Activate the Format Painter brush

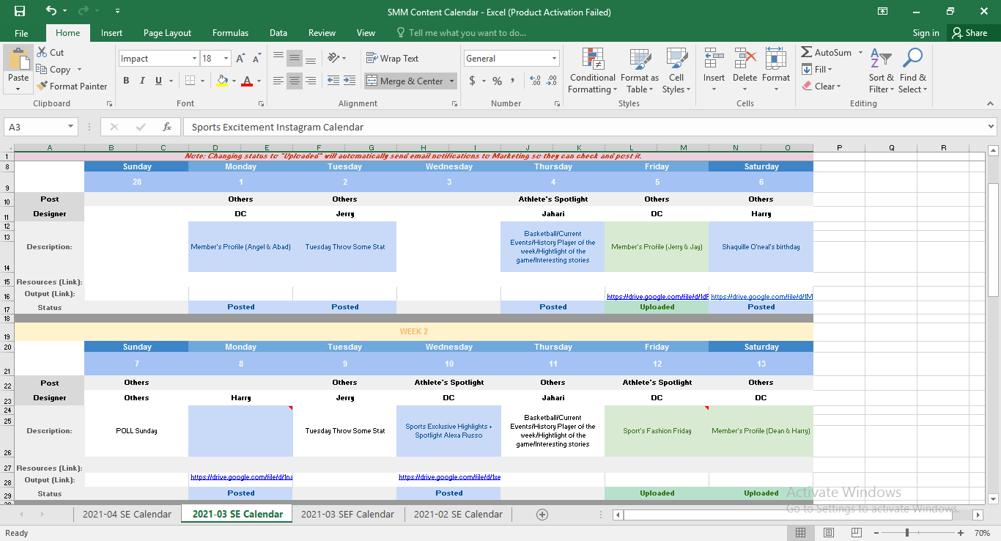click(72, 86)
